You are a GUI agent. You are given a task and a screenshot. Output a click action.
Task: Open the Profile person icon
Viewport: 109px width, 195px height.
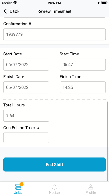(x=91, y=187)
